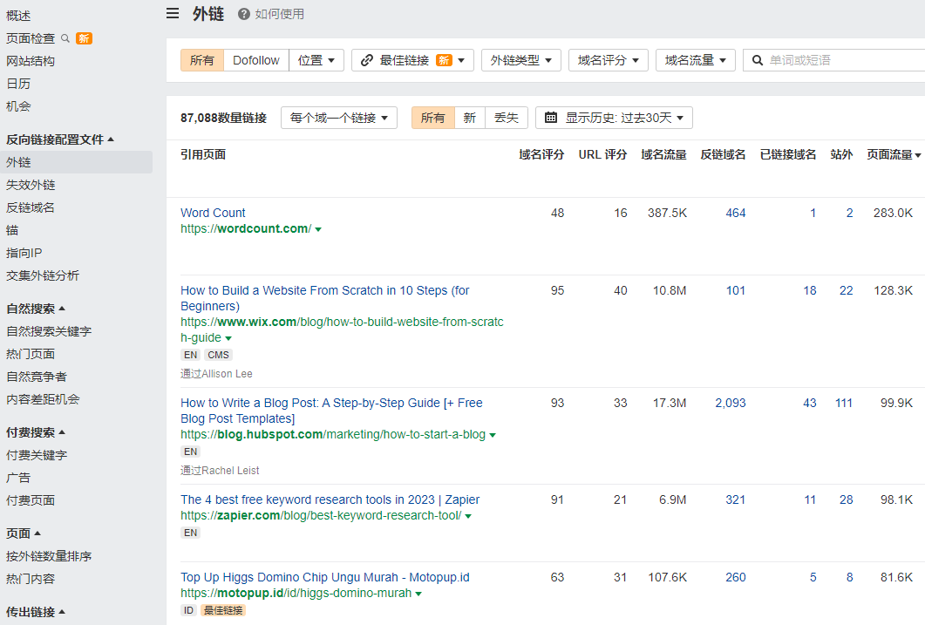
Task: Open the 域名评分 filter dropdown
Action: coord(608,60)
